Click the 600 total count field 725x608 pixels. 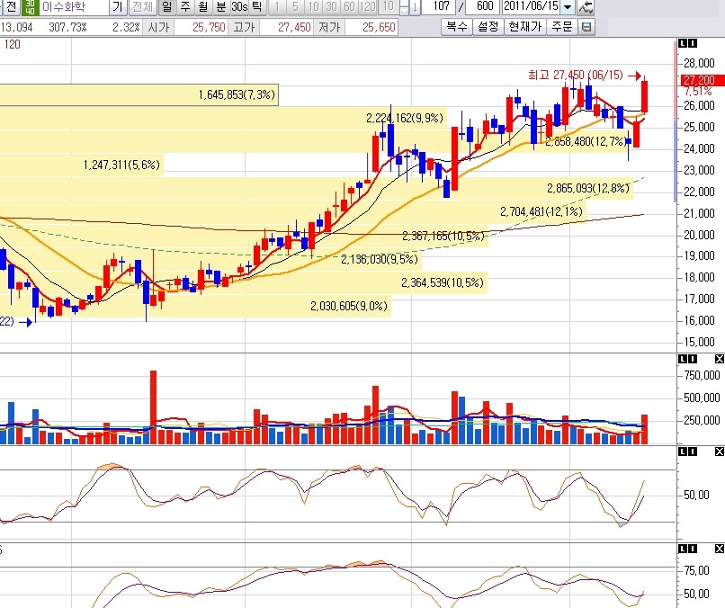pyautogui.click(x=483, y=7)
